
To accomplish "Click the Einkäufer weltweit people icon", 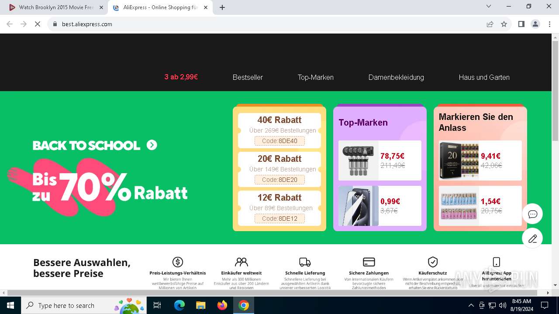I will (x=242, y=262).
